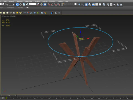The image size is (133, 100).
Task: Toggle the Layer Explorer button
Action: (89, 4)
